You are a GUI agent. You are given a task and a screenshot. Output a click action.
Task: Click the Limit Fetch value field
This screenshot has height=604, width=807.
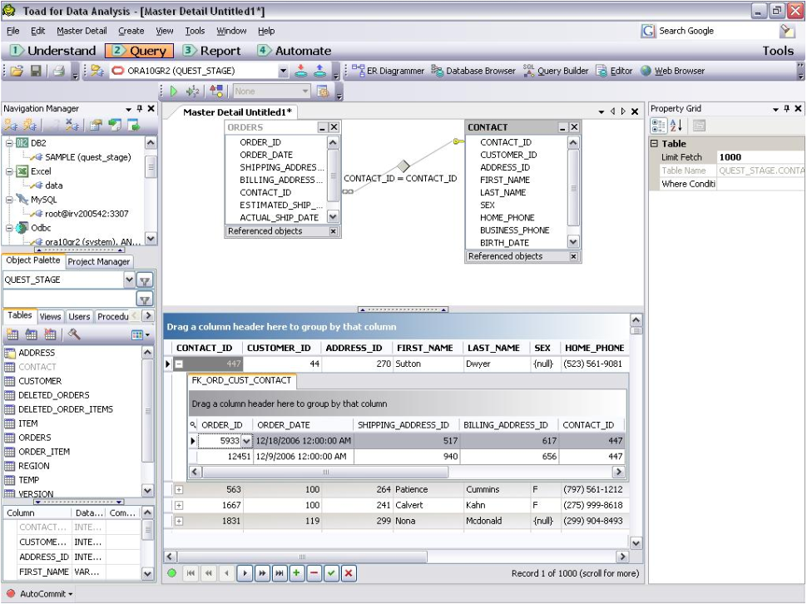(760, 157)
